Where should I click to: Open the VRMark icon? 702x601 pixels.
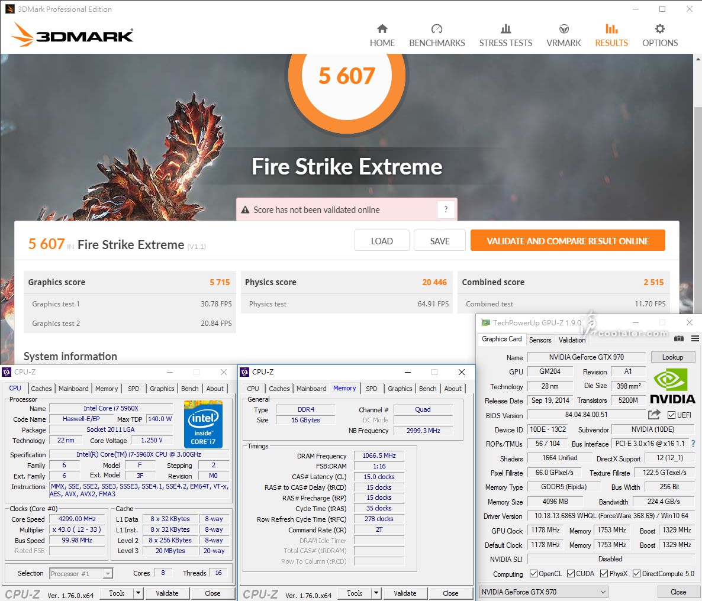[x=563, y=28]
